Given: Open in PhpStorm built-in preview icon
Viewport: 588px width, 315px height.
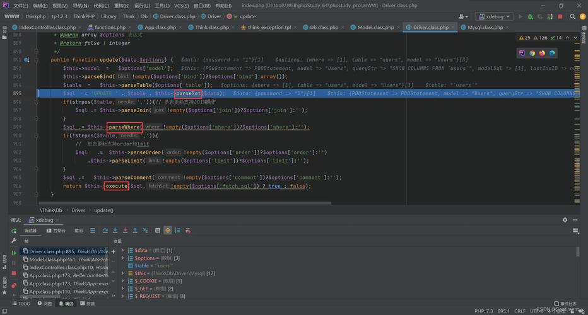Looking at the screenshot, I should pyautogui.click(x=522, y=53).
